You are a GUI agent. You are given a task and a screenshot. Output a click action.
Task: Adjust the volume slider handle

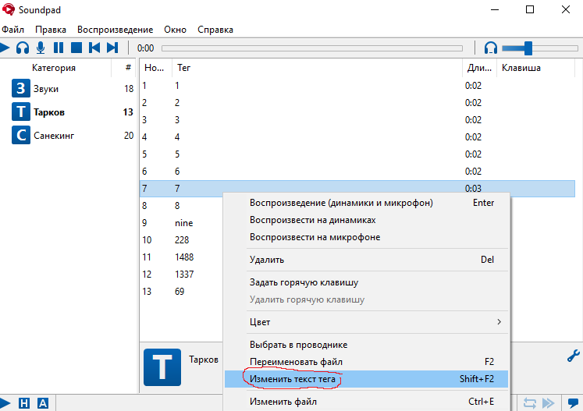528,48
